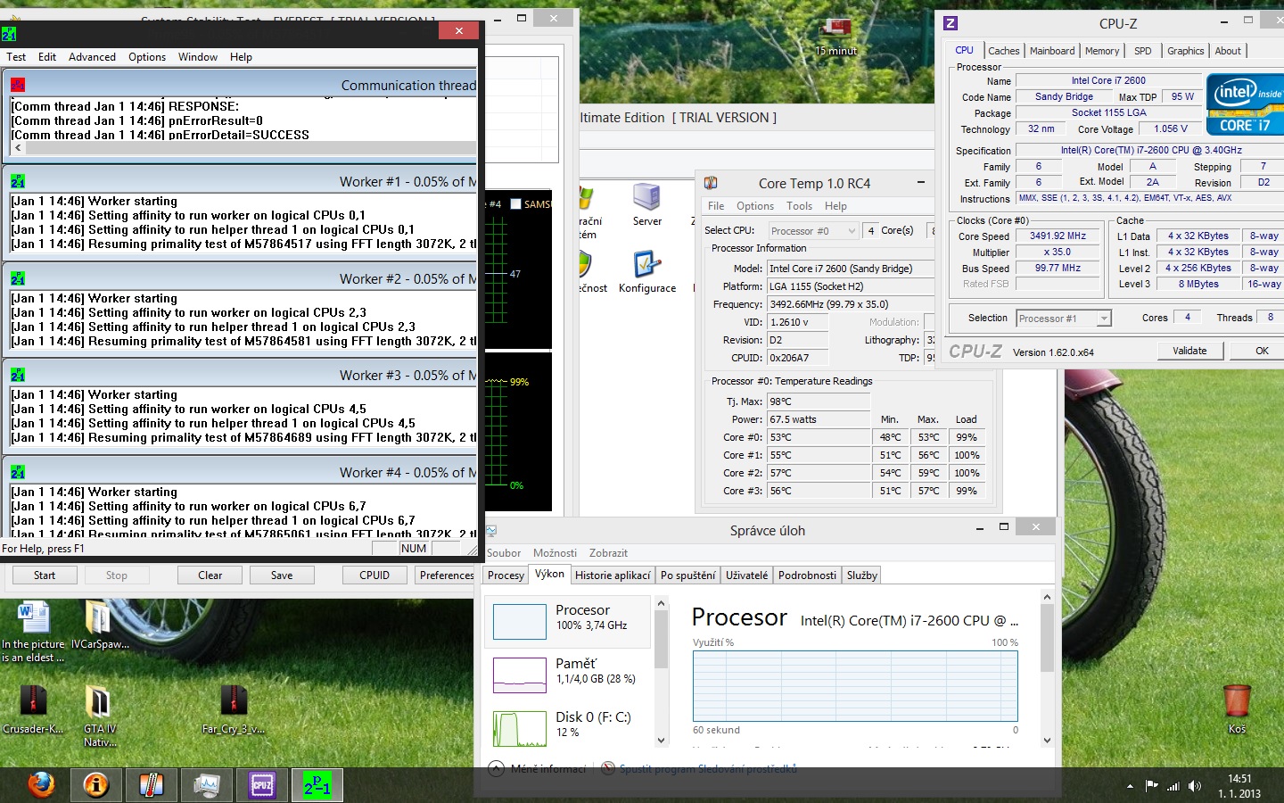Open the Možnosti menu in Správce úloh
The height and width of the screenshot is (803, 1284).
(555, 553)
